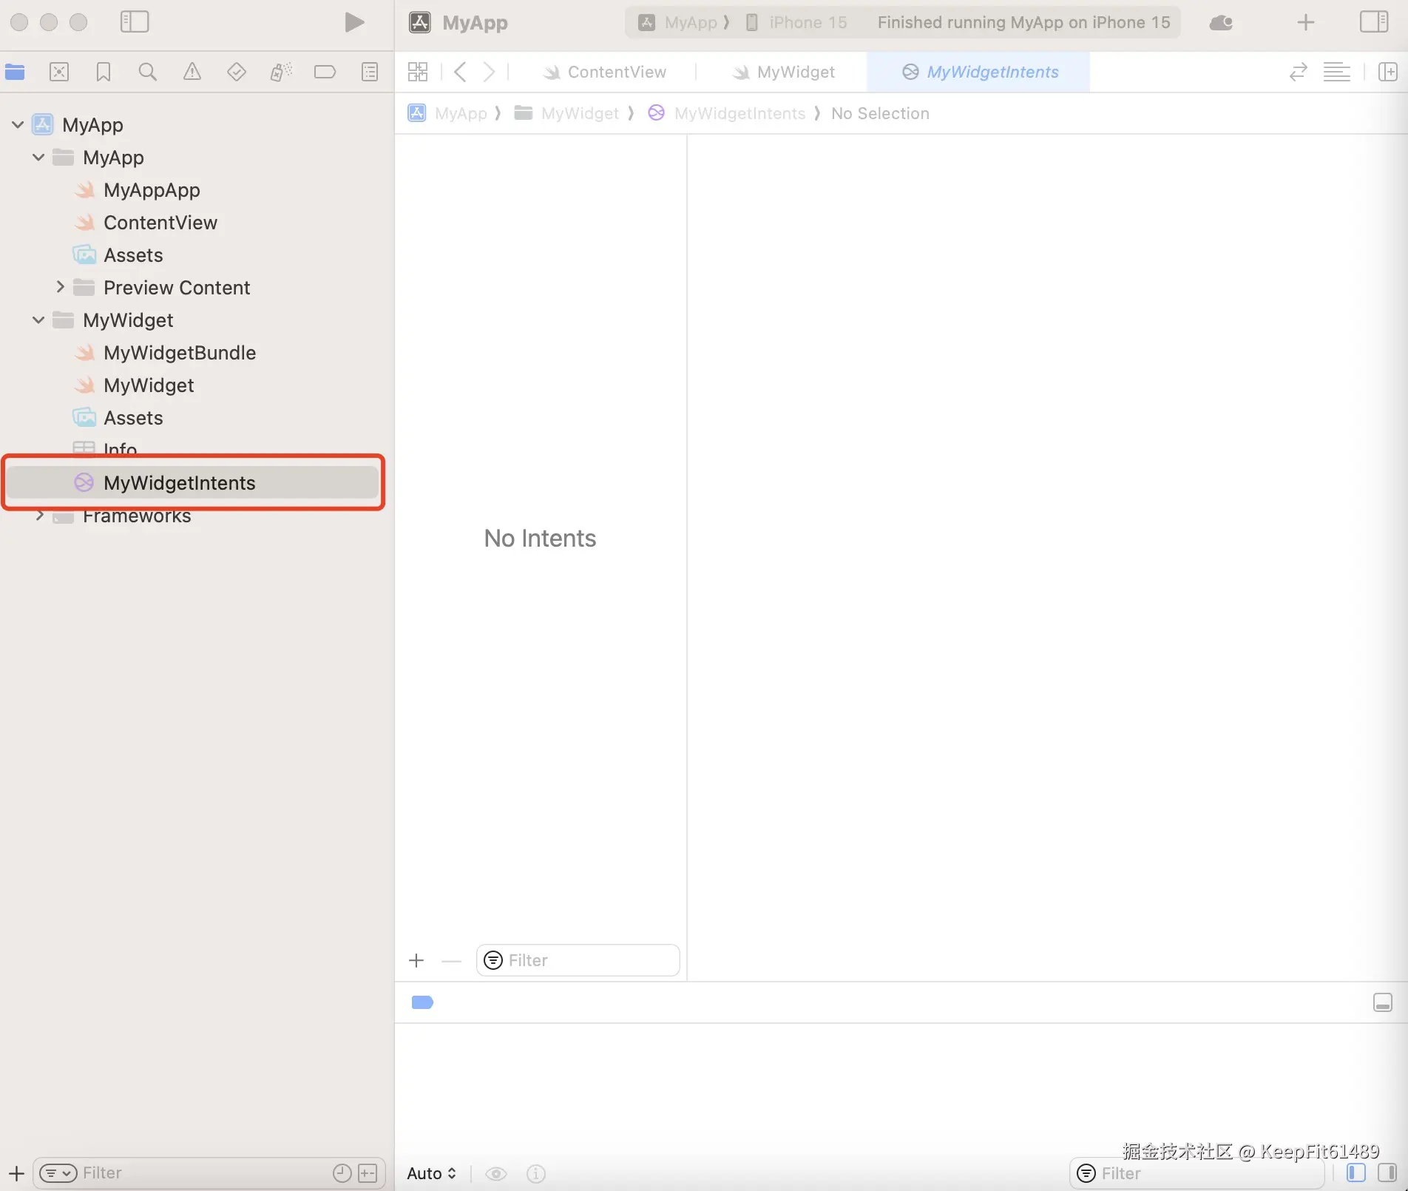Open the Project navigator folder icon
Screen dimensions: 1408x1191
(x=15, y=72)
